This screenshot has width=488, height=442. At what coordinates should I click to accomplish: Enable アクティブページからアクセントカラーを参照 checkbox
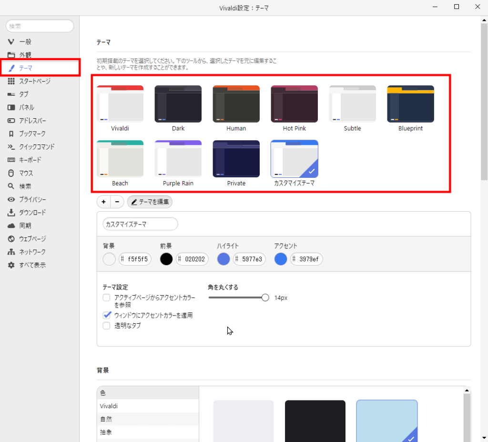pyautogui.click(x=106, y=298)
